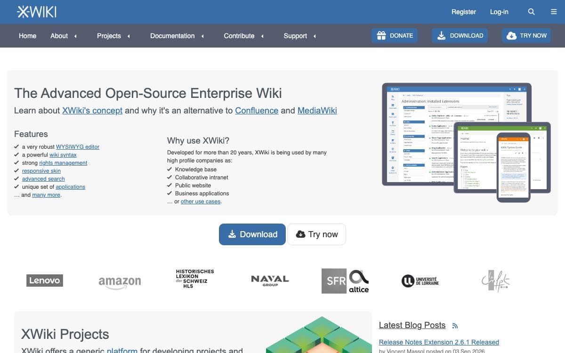The image size is (565, 353).
Task: Click the white Try now button
Action: point(316,234)
